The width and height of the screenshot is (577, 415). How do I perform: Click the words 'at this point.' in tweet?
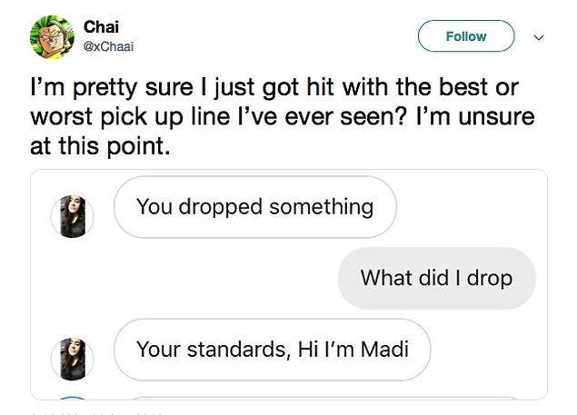tap(100, 146)
